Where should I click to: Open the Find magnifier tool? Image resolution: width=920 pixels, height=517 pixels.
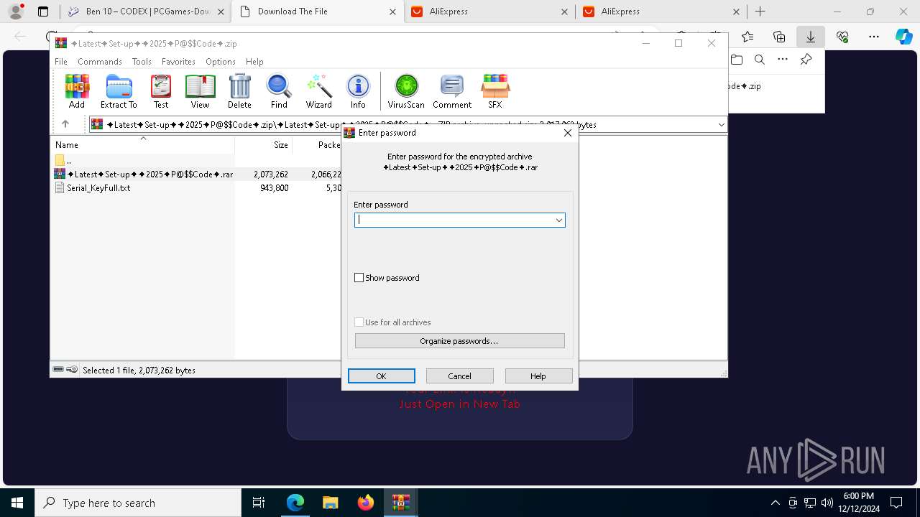tap(279, 91)
